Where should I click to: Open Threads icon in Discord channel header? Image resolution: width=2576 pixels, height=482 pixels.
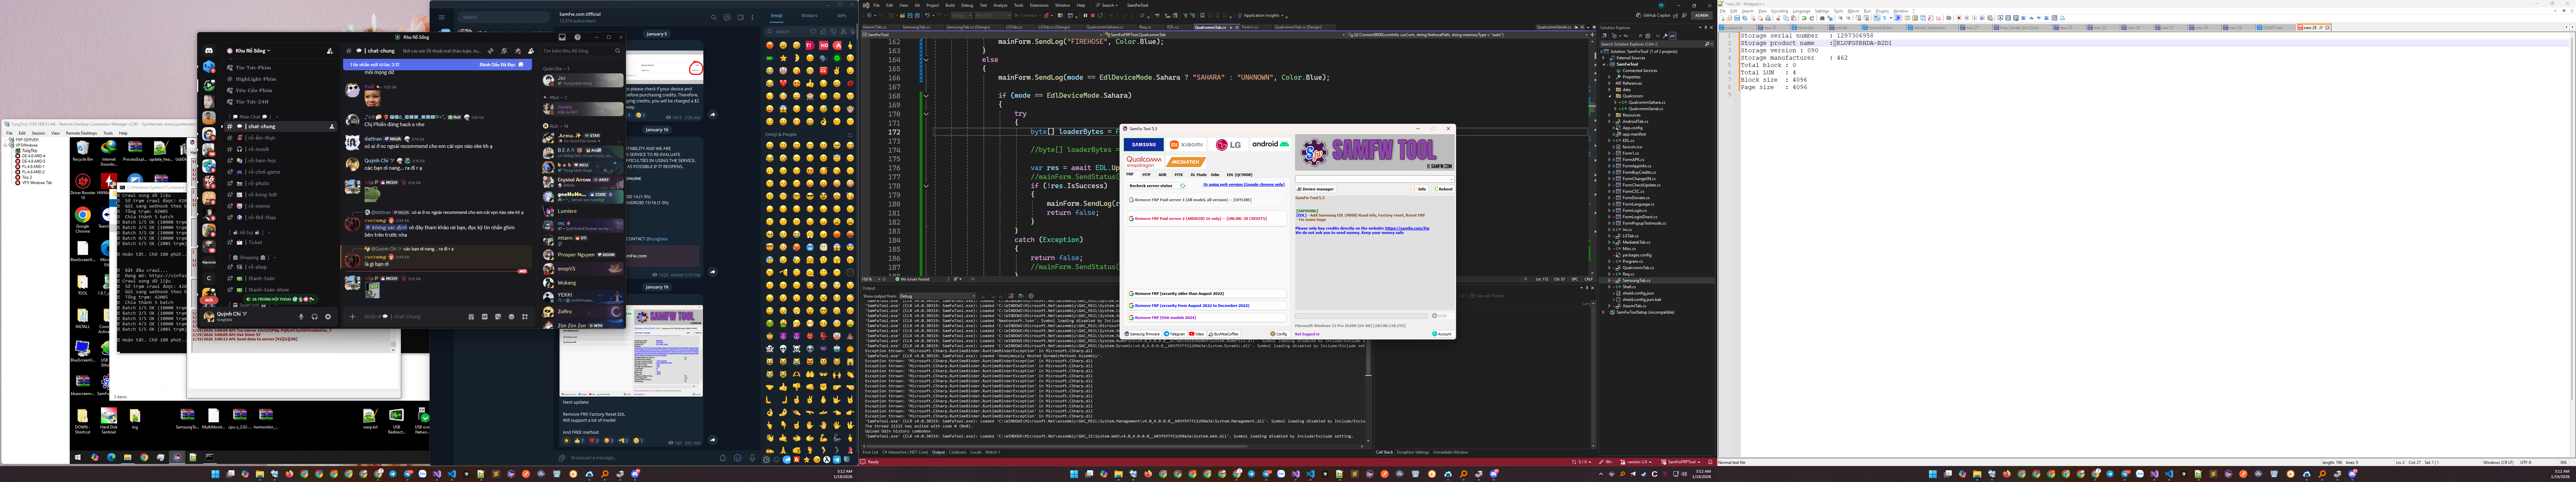tap(491, 51)
